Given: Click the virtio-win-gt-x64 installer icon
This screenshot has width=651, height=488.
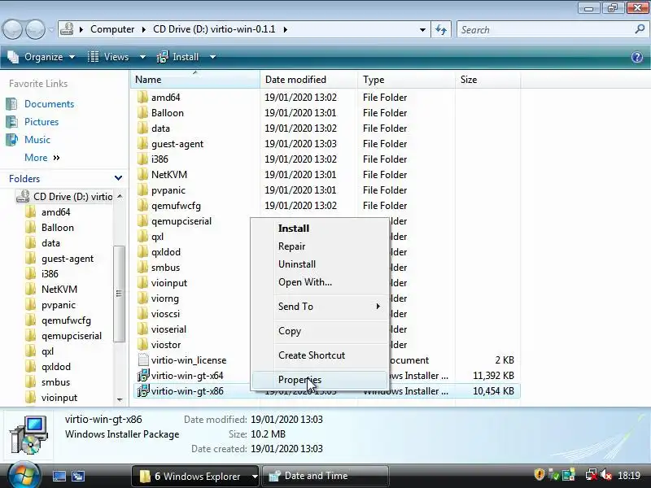Looking at the screenshot, I should point(143,376).
